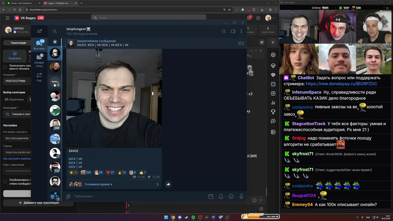Open statistics bar-chart icon in VK sidebar

point(273,103)
